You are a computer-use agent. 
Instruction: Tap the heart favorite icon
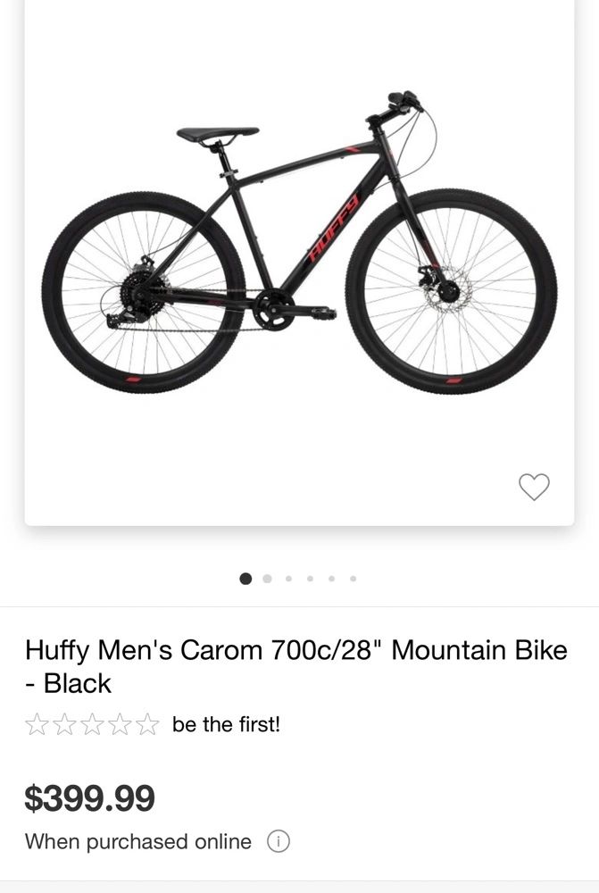coord(534,487)
